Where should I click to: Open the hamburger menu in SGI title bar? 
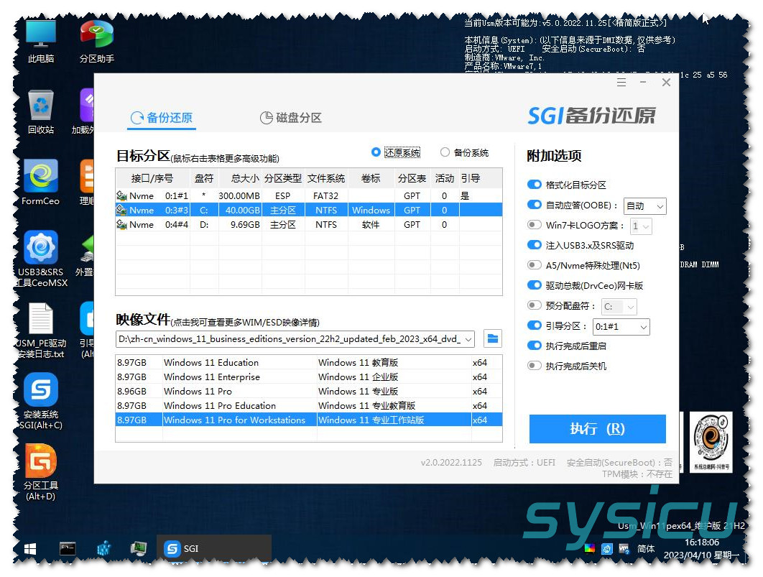(621, 83)
